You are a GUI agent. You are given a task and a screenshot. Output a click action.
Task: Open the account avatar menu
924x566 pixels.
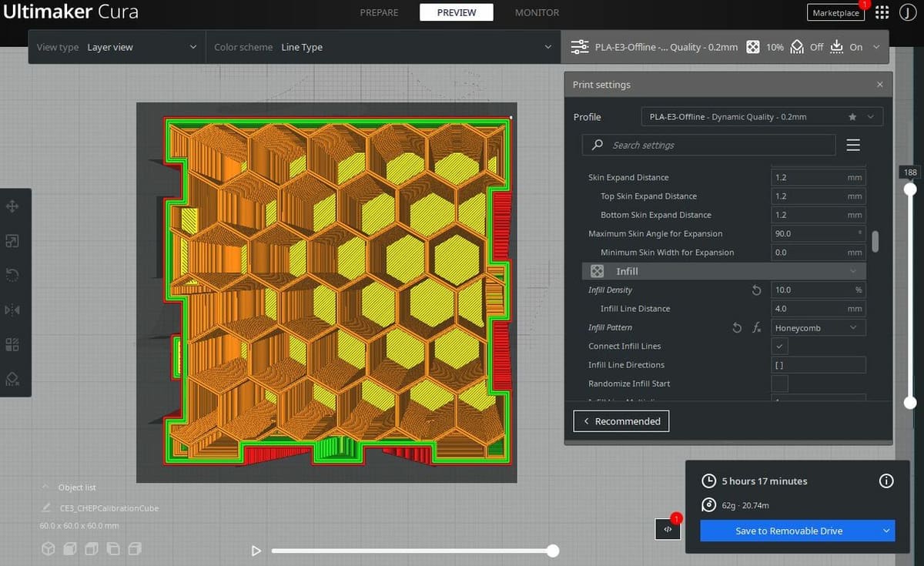tap(906, 13)
